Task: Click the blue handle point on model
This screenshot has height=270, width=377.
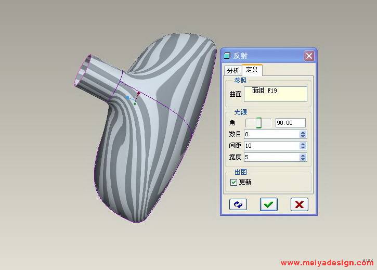Action: point(128,97)
